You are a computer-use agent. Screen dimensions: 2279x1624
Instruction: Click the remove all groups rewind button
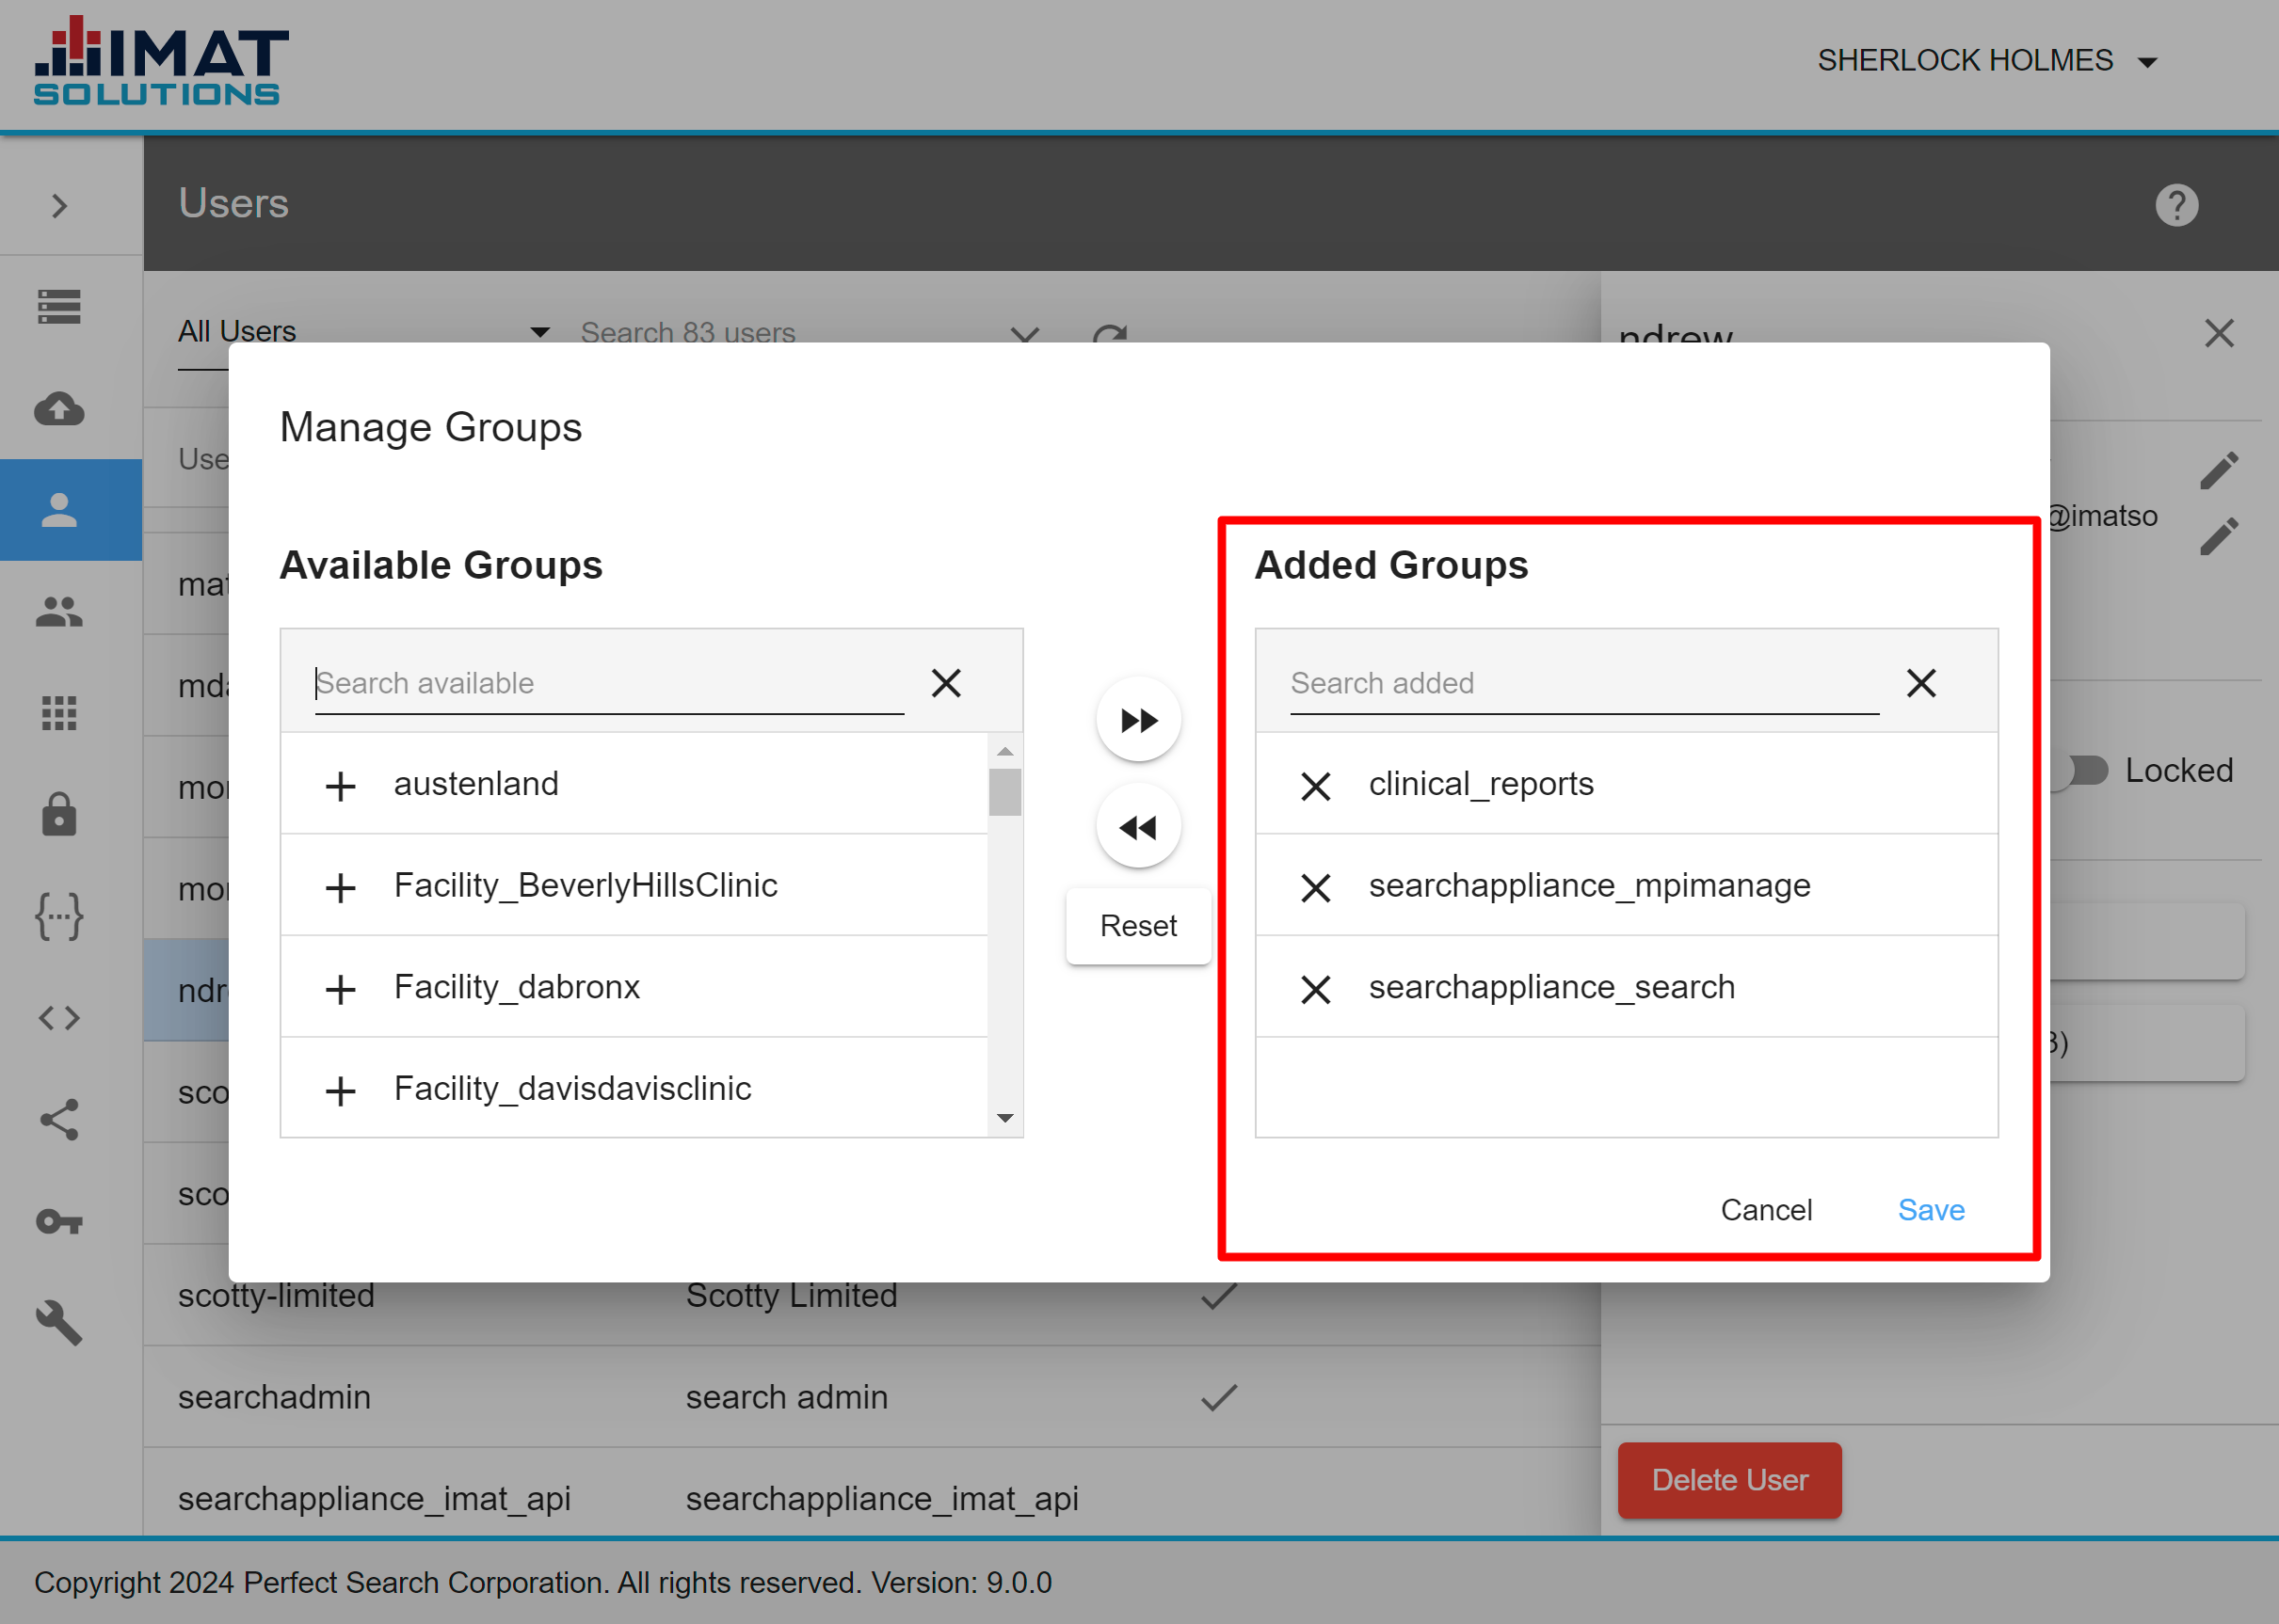[1138, 827]
